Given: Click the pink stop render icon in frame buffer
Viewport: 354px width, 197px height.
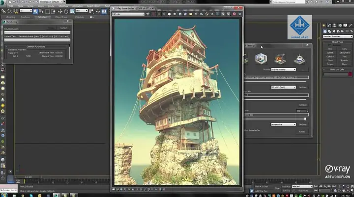Looking at the screenshot, I should tap(235, 14).
